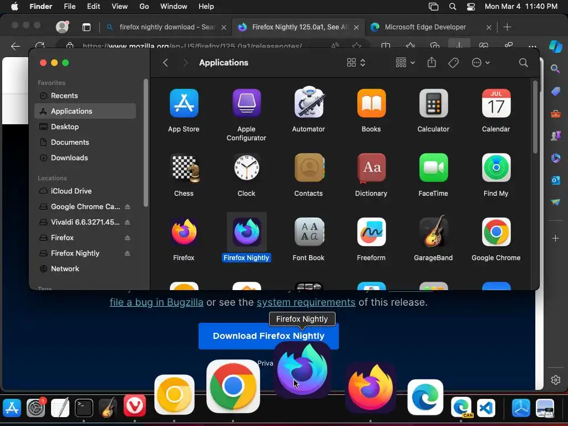This screenshot has width=568, height=426.
Task: Select the Font Book app icon
Action: [308, 232]
